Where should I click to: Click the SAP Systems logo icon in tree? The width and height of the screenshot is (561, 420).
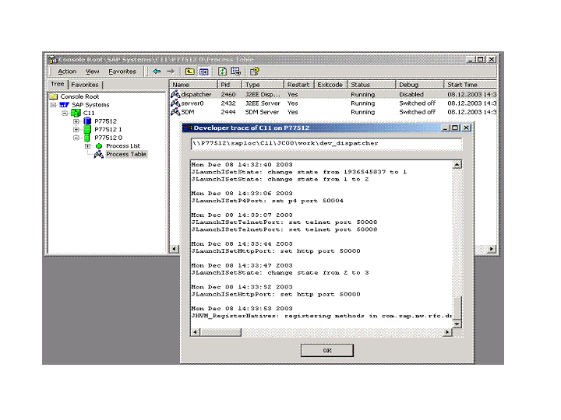pos(65,105)
